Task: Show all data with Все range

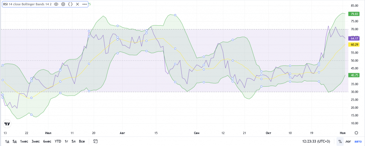Action: tap(82, 141)
